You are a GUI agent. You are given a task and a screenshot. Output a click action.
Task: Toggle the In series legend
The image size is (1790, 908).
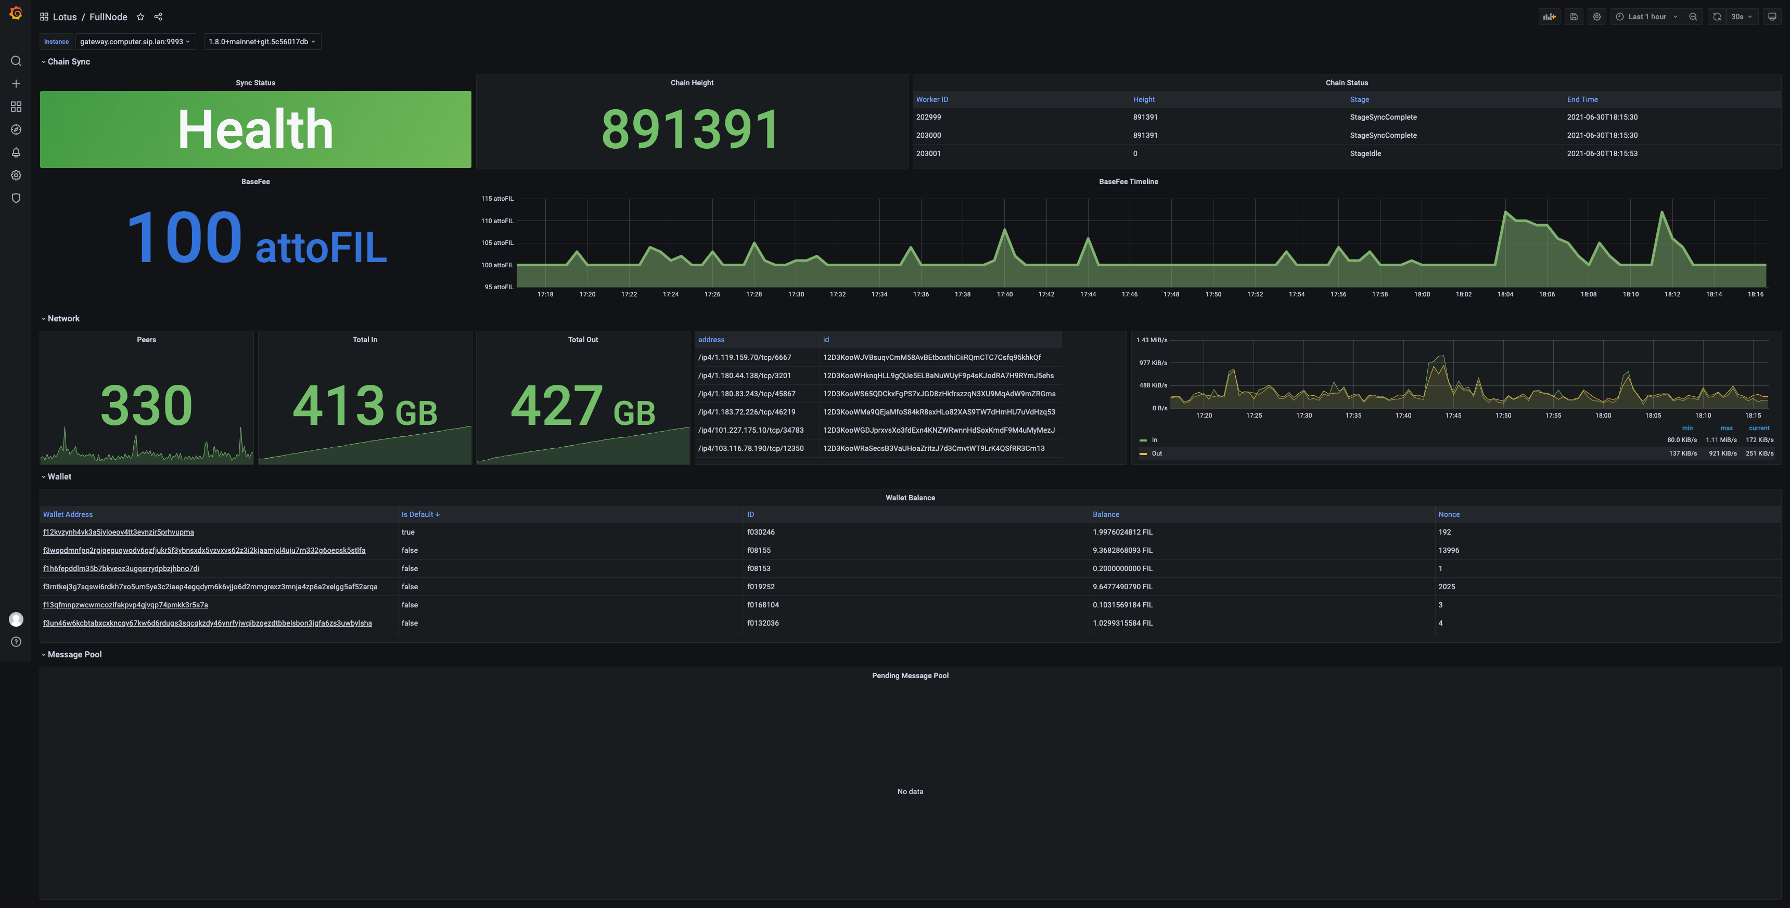click(x=1154, y=440)
